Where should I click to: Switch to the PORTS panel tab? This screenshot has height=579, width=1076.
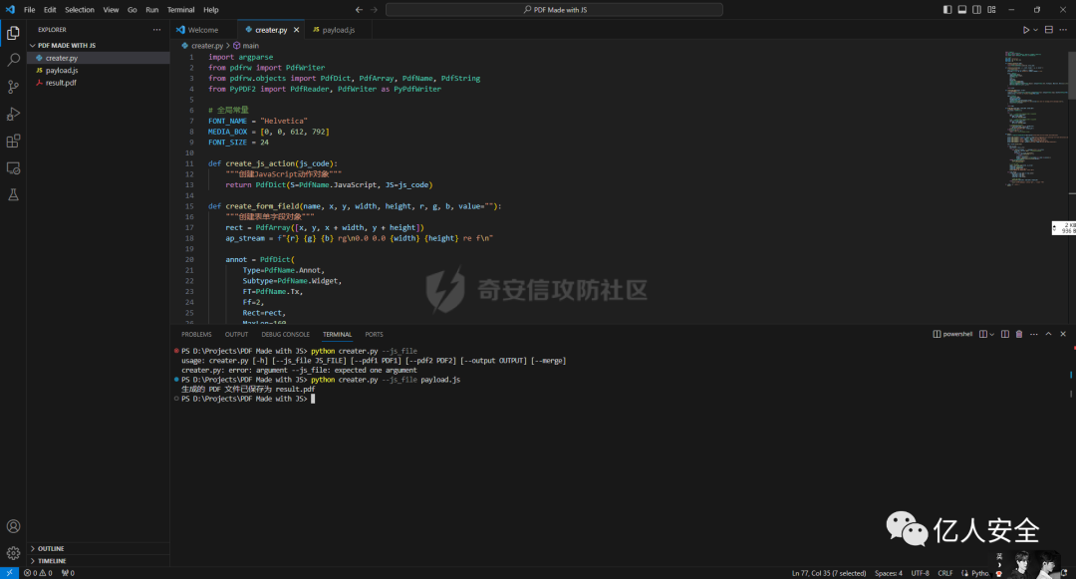point(374,334)
